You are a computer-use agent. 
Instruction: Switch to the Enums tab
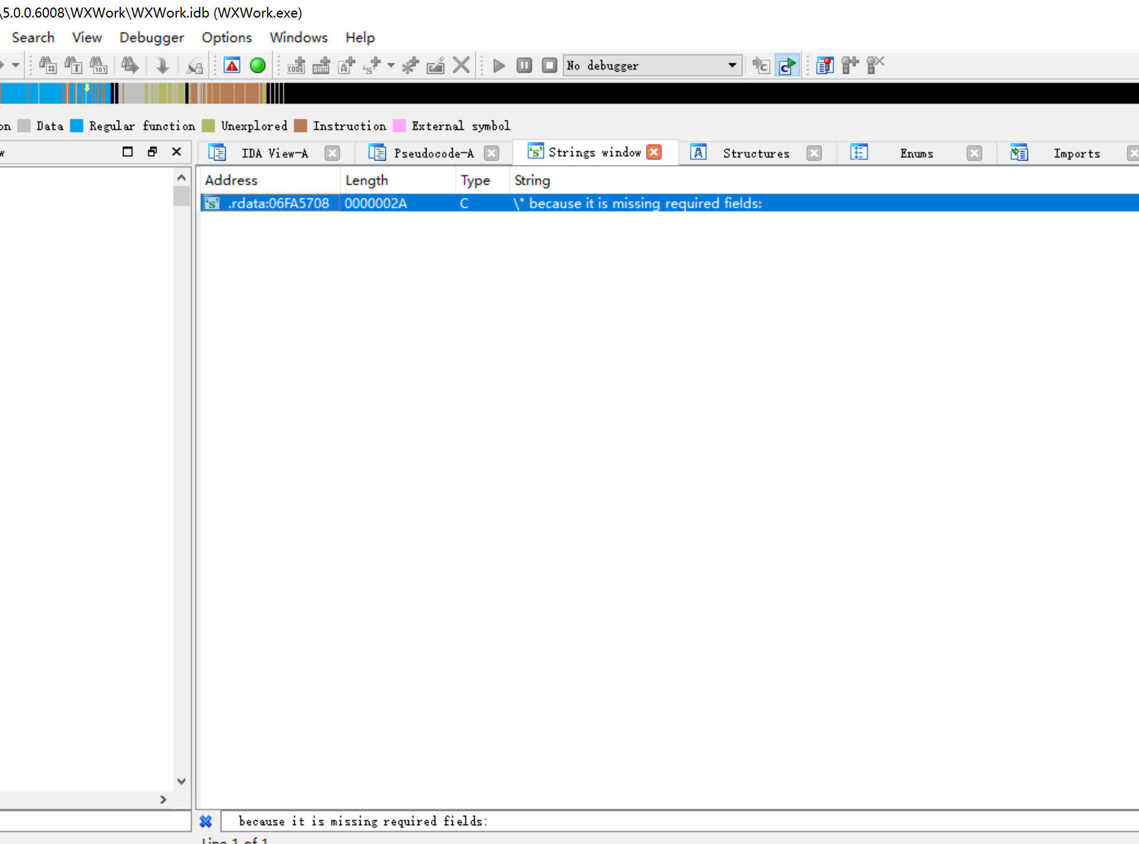coord(916,153)
